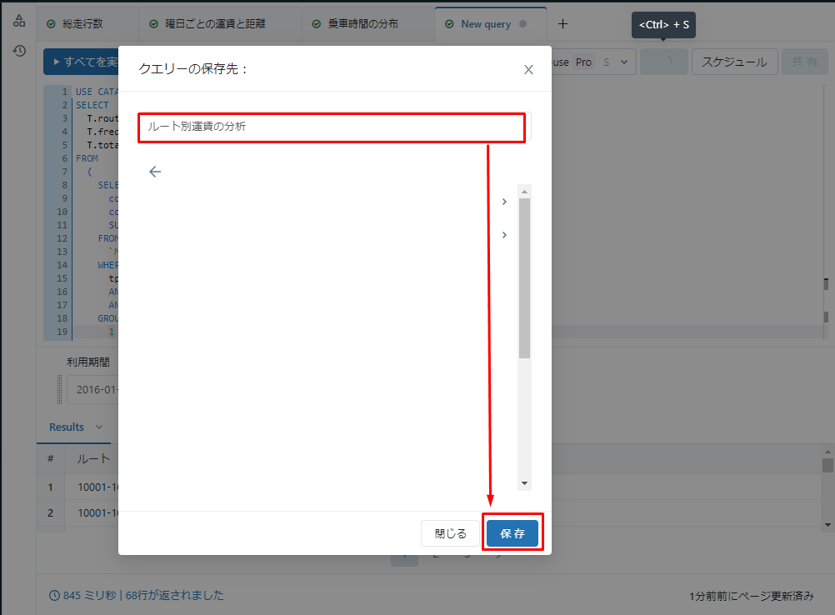Click the query duration clock icon

pos(54,595)
